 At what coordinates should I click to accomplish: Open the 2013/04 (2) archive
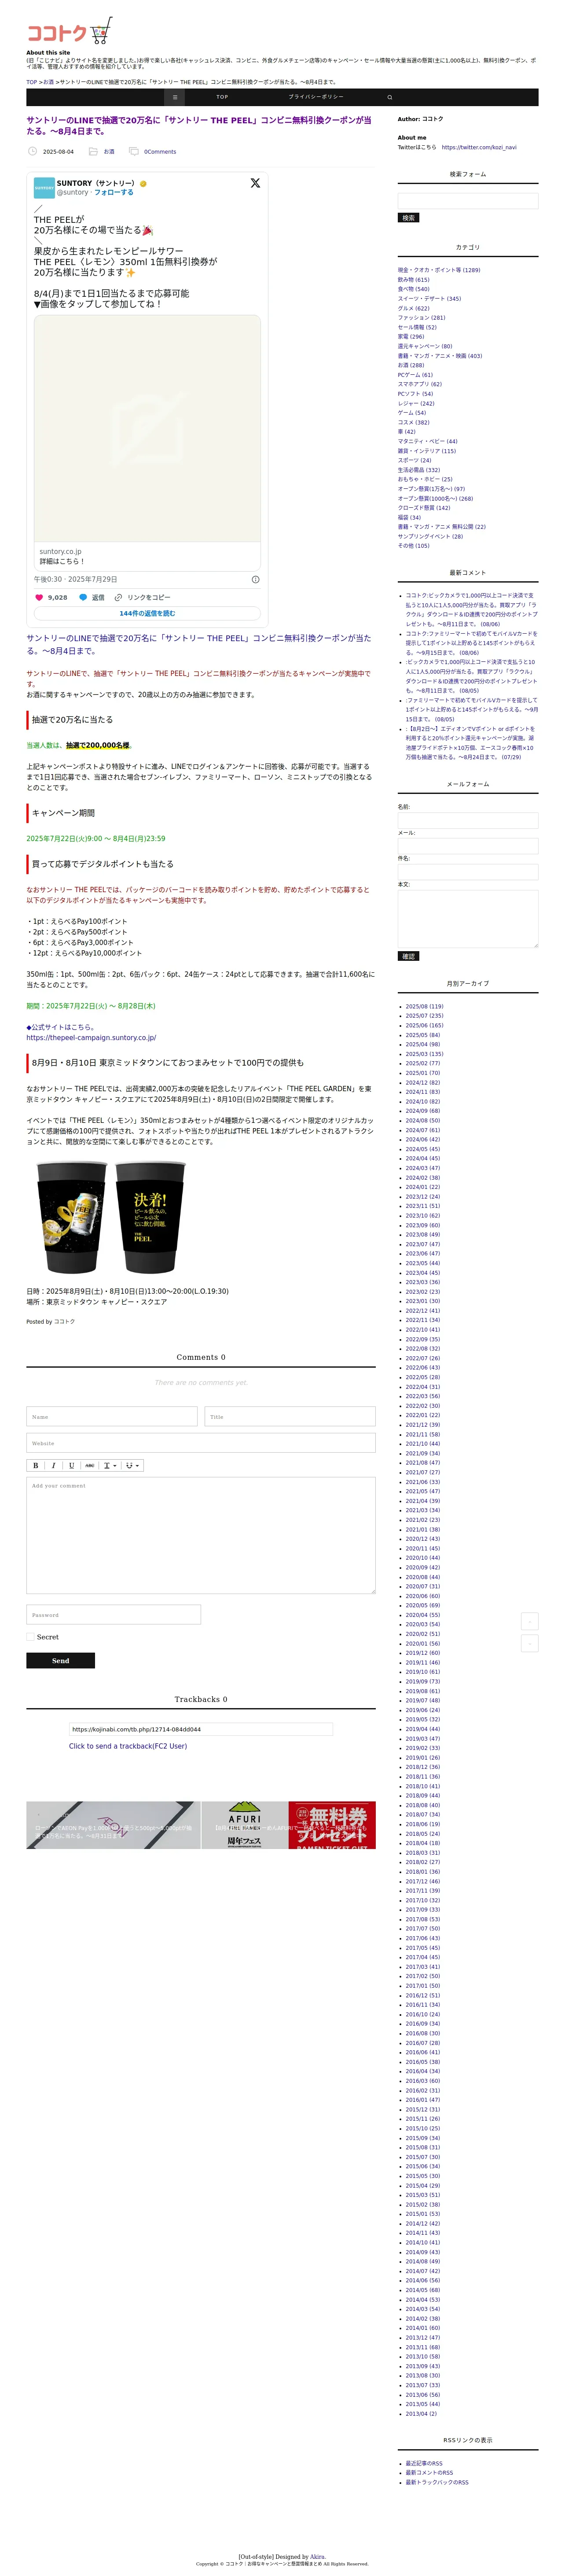[421, 2414]
